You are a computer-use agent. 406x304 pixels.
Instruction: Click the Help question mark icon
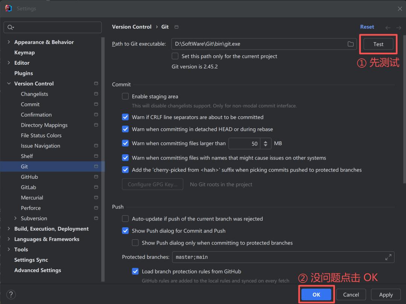tap(11, 295)
